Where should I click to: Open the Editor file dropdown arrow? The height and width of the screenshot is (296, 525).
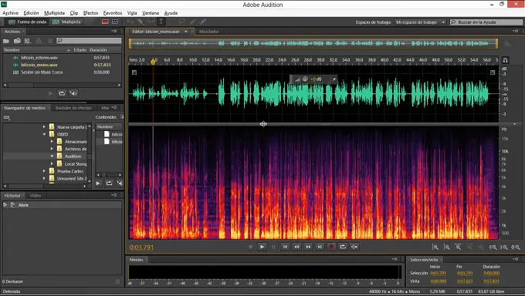(x=186, y=32)
